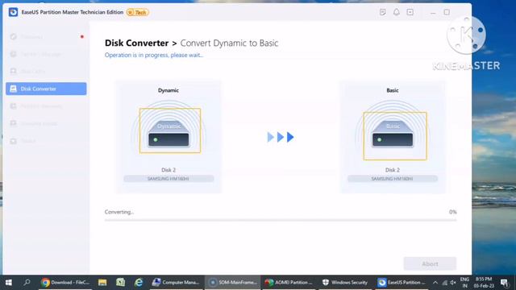Click the orange Tech edition badge
Viewport: 516px width, 290px height.
pyautogui.click(x=138, y=13)
